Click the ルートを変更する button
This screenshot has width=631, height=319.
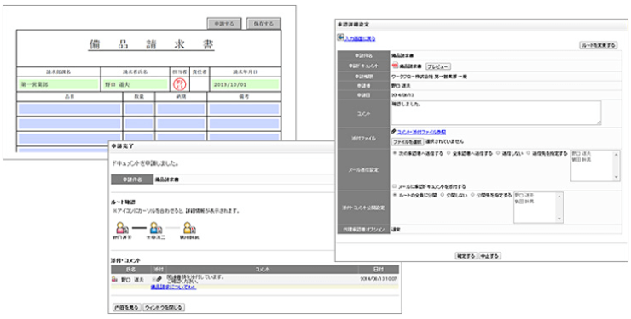[598, 45]
